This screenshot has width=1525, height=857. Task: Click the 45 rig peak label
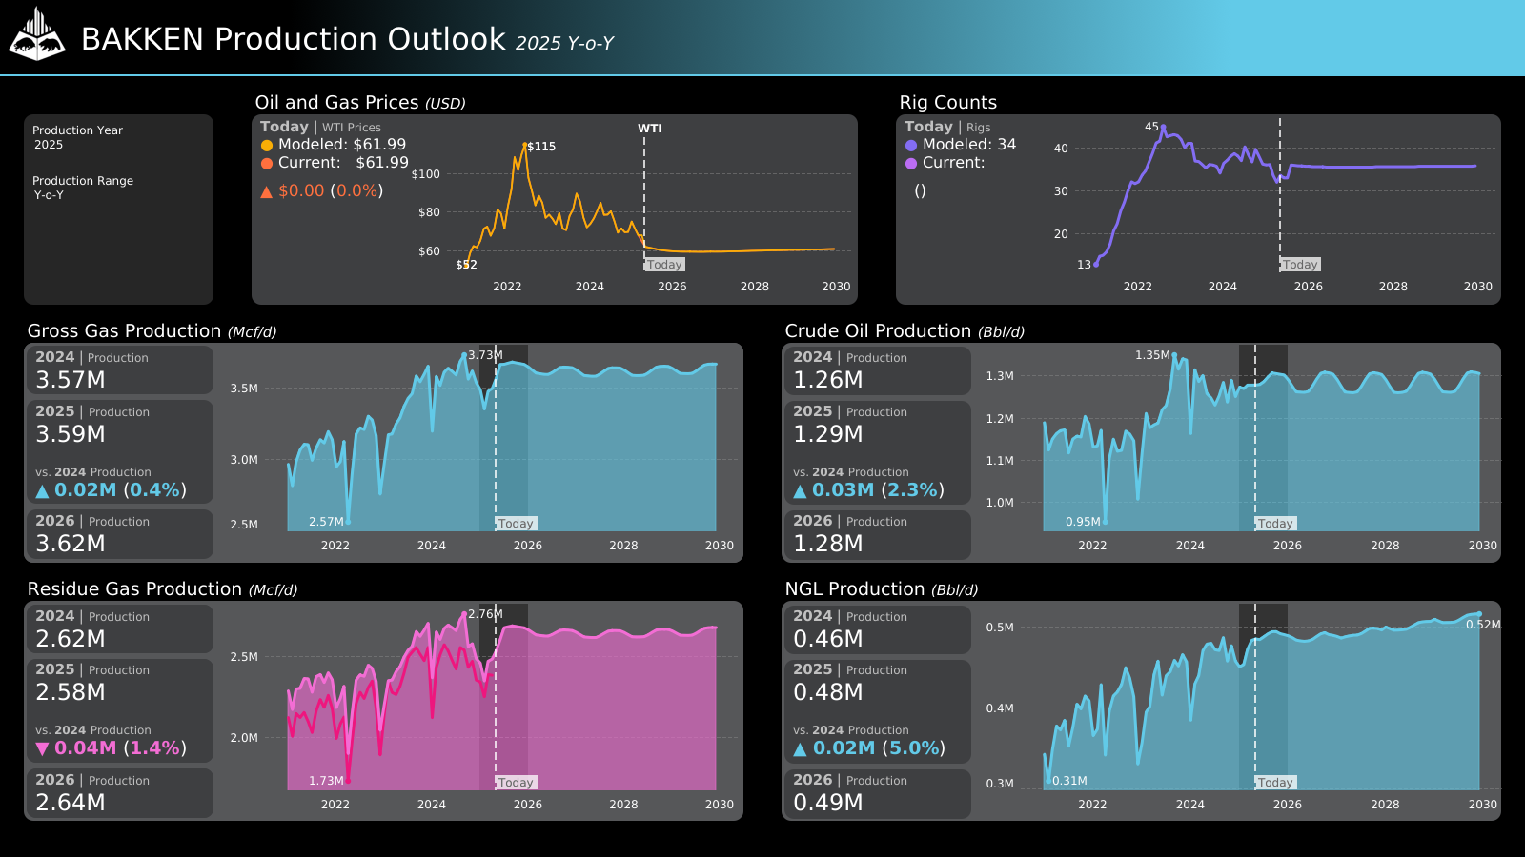click(1151, 127)
